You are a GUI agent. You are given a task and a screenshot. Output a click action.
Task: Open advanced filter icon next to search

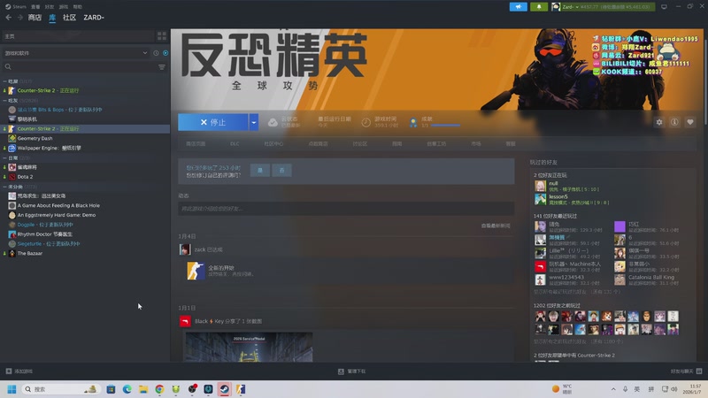pyautogui.click(x=162, y=67)
